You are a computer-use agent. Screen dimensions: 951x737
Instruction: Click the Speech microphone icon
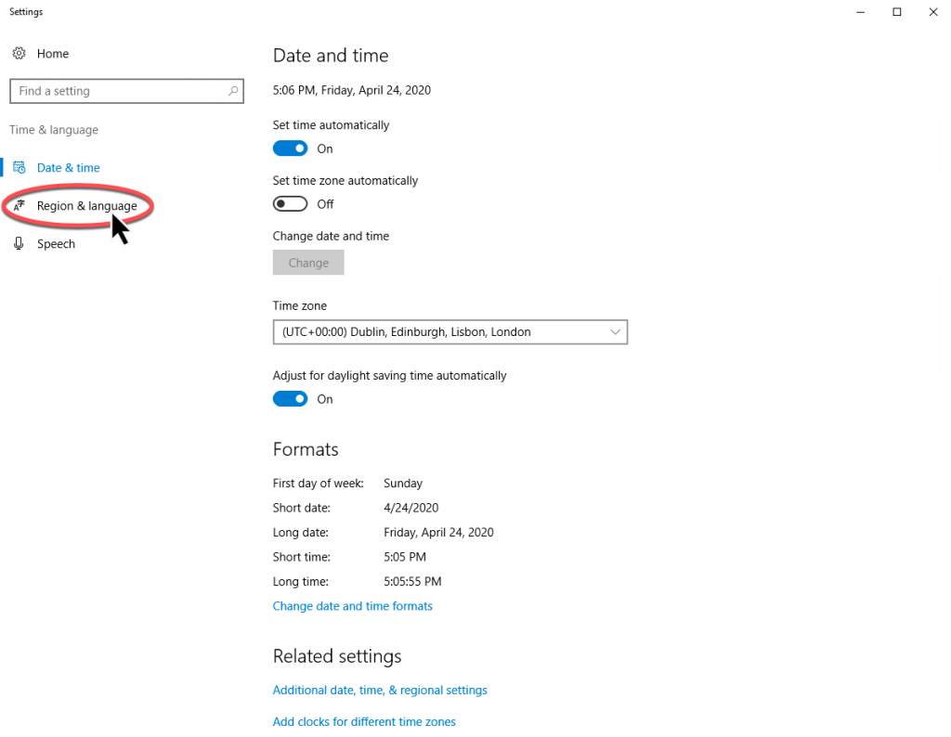pyautogui.click(x=19, y=243)
